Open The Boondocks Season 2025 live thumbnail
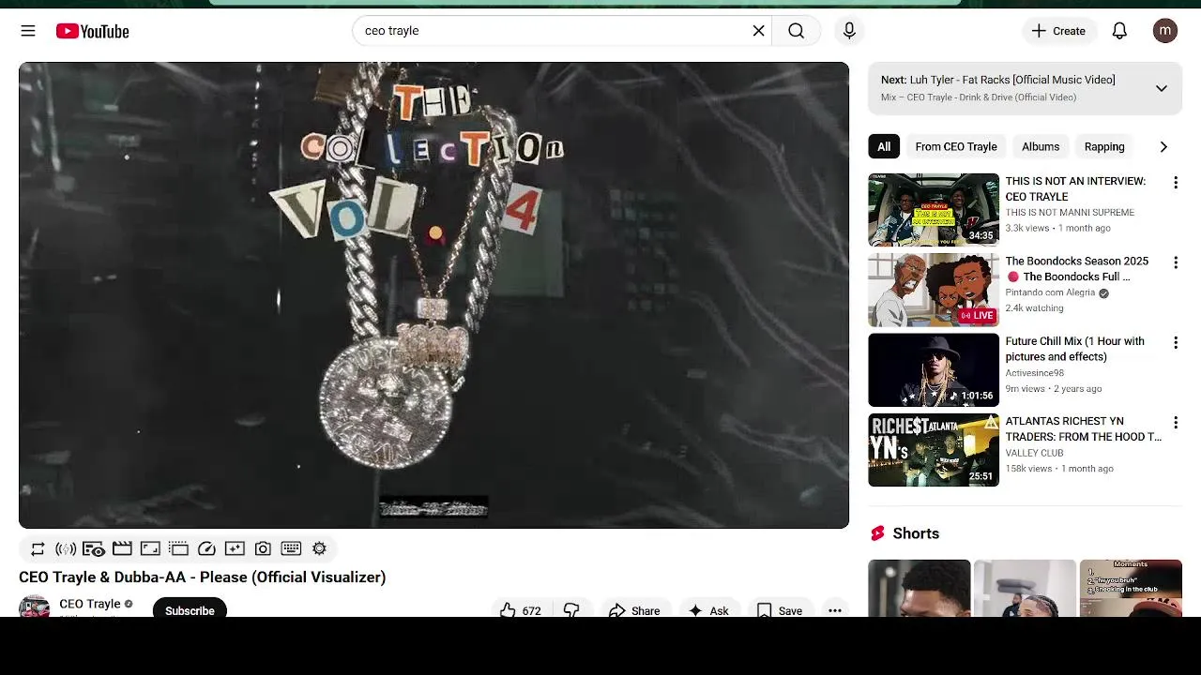This screenshot has height=675, width=1201. pyautogui.click(x=934, y=290)
